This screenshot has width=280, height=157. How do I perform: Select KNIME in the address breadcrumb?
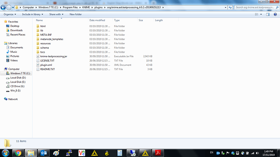point(86,7)
